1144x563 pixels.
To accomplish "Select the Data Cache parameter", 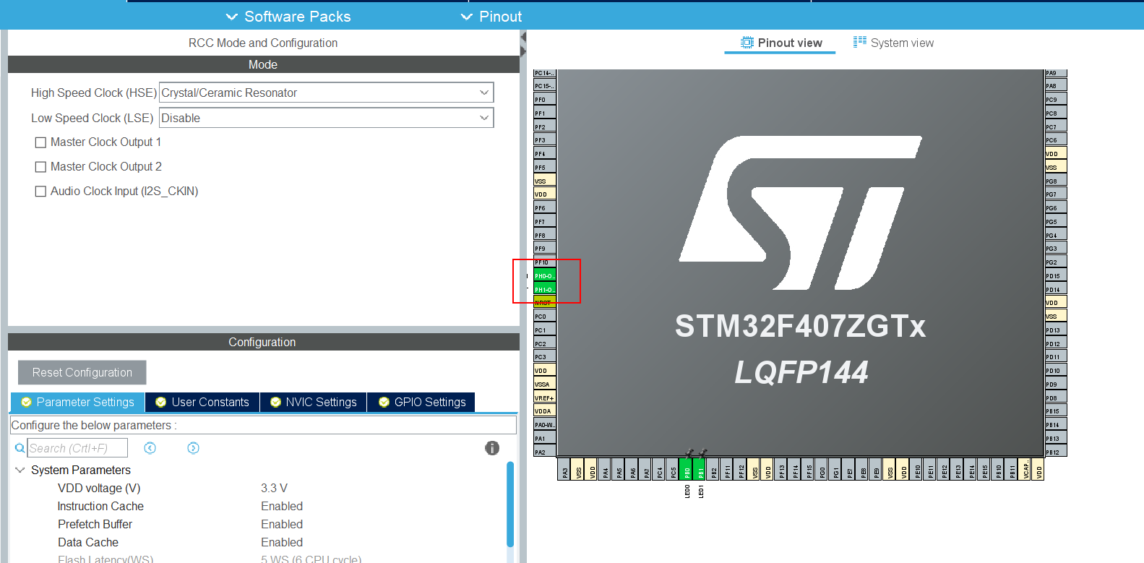I will (87, 542).
